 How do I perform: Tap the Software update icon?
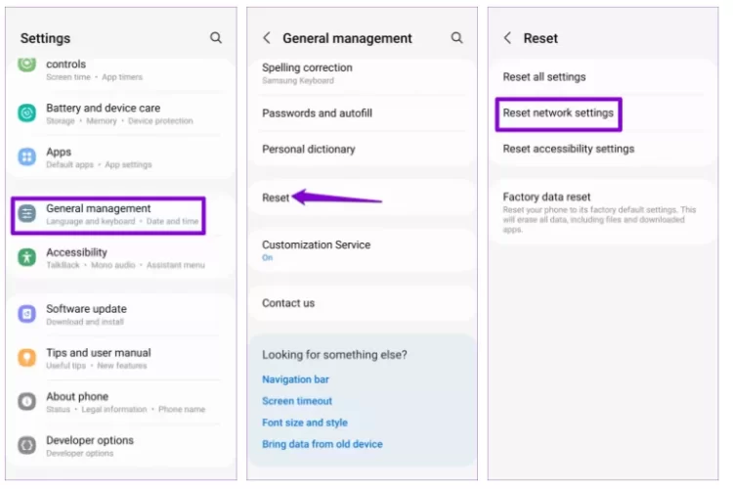(27, 314)
